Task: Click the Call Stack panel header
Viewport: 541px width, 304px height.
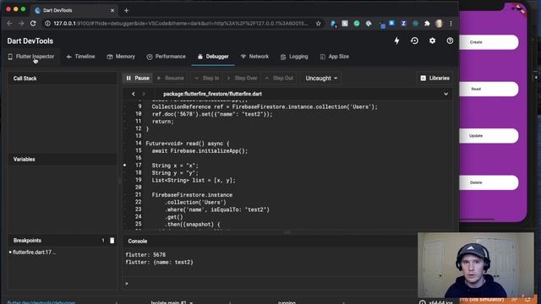Action: point(62,79)
